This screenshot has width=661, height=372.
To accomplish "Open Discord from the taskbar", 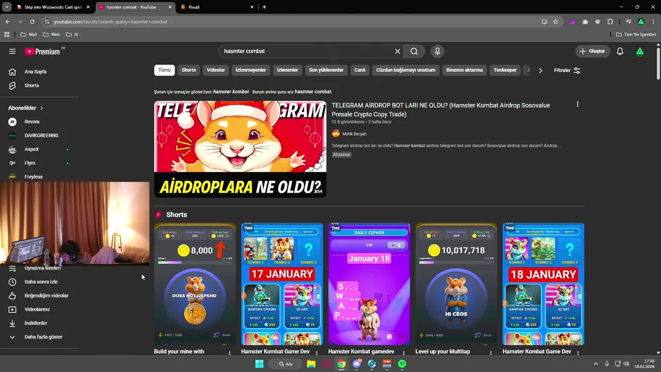I will 357,364.
